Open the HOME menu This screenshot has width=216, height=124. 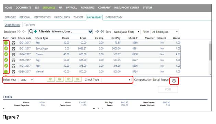(x=8, y=8)
